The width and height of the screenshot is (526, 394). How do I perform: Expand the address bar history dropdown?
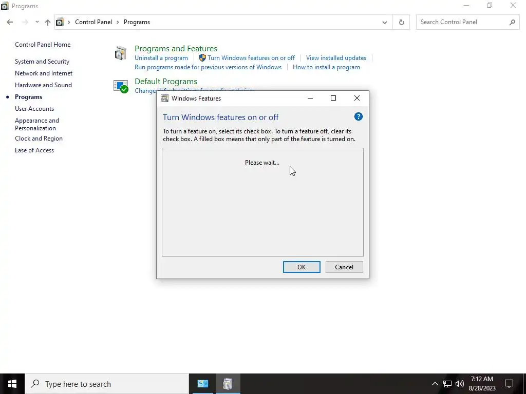pyautogui.click(x=385, y=23)
